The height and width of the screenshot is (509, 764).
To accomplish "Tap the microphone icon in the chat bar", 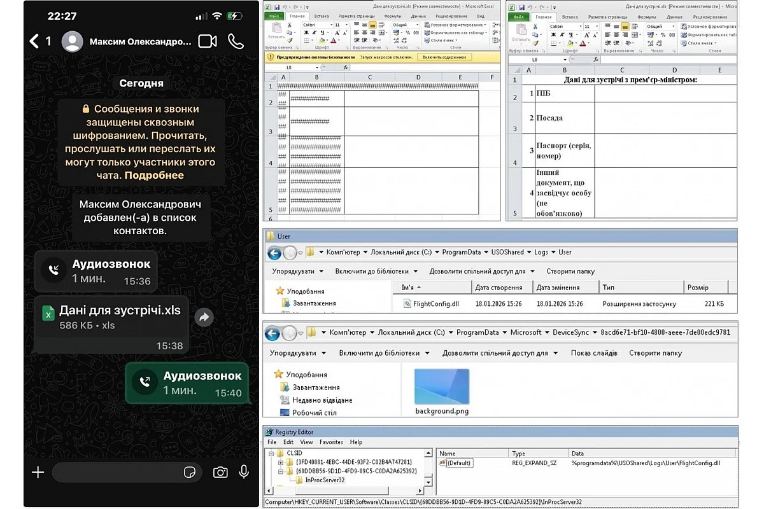I will [244, 472].
